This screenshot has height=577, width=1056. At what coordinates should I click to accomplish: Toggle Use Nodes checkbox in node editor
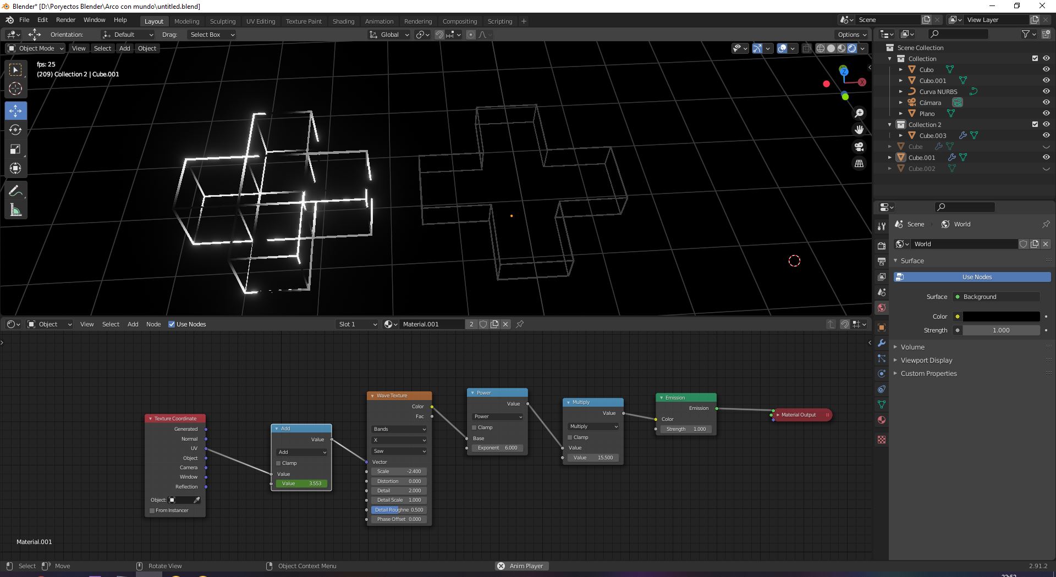pos(172,324)
